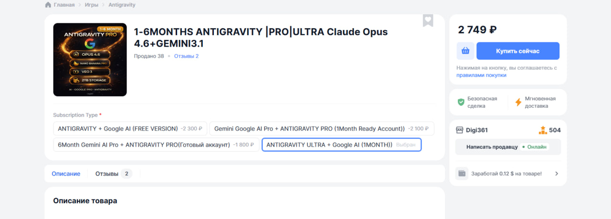This screenshot has height=219, width=611.
Task: Click the green safe deal shield icon
Action: [461, 102]
